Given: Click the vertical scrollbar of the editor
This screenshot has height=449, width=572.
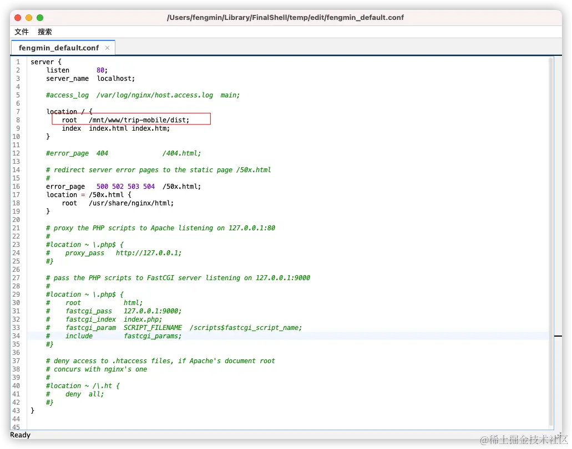Looking at the screenshot, I should (x=551, y=242).
